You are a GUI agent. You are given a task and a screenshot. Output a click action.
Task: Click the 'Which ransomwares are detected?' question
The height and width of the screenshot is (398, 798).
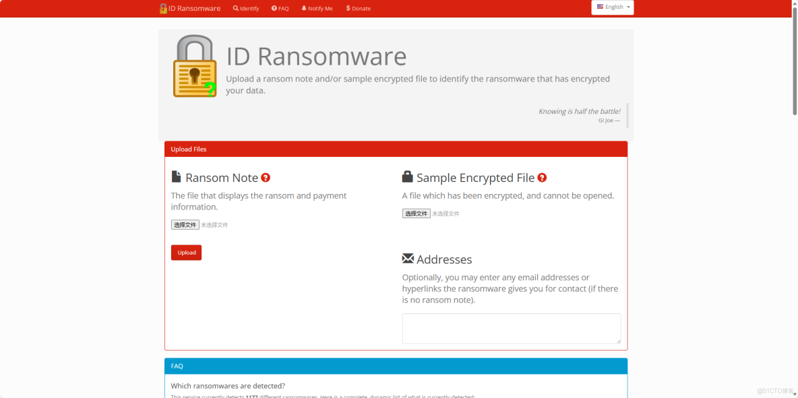point(228,386)
